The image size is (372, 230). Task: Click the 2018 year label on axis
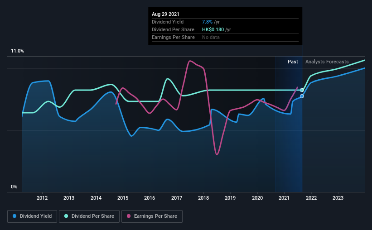click(x=203, y=198)
